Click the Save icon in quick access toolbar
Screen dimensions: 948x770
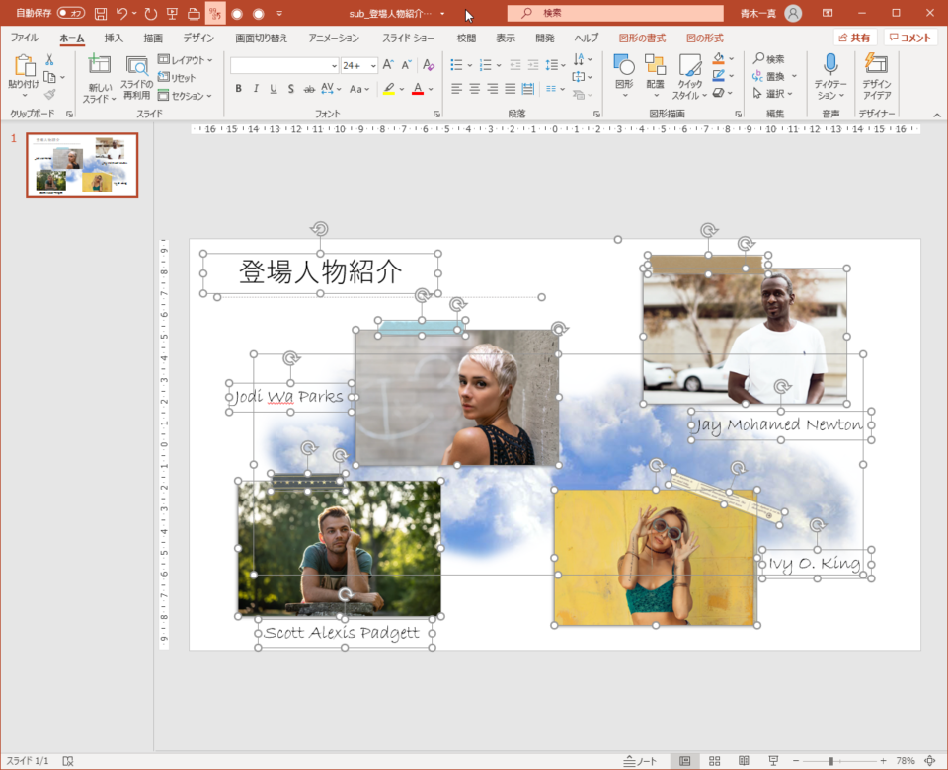[100, 14]
